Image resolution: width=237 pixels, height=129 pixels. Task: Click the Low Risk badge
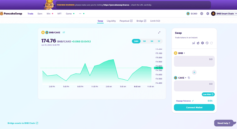208,94
